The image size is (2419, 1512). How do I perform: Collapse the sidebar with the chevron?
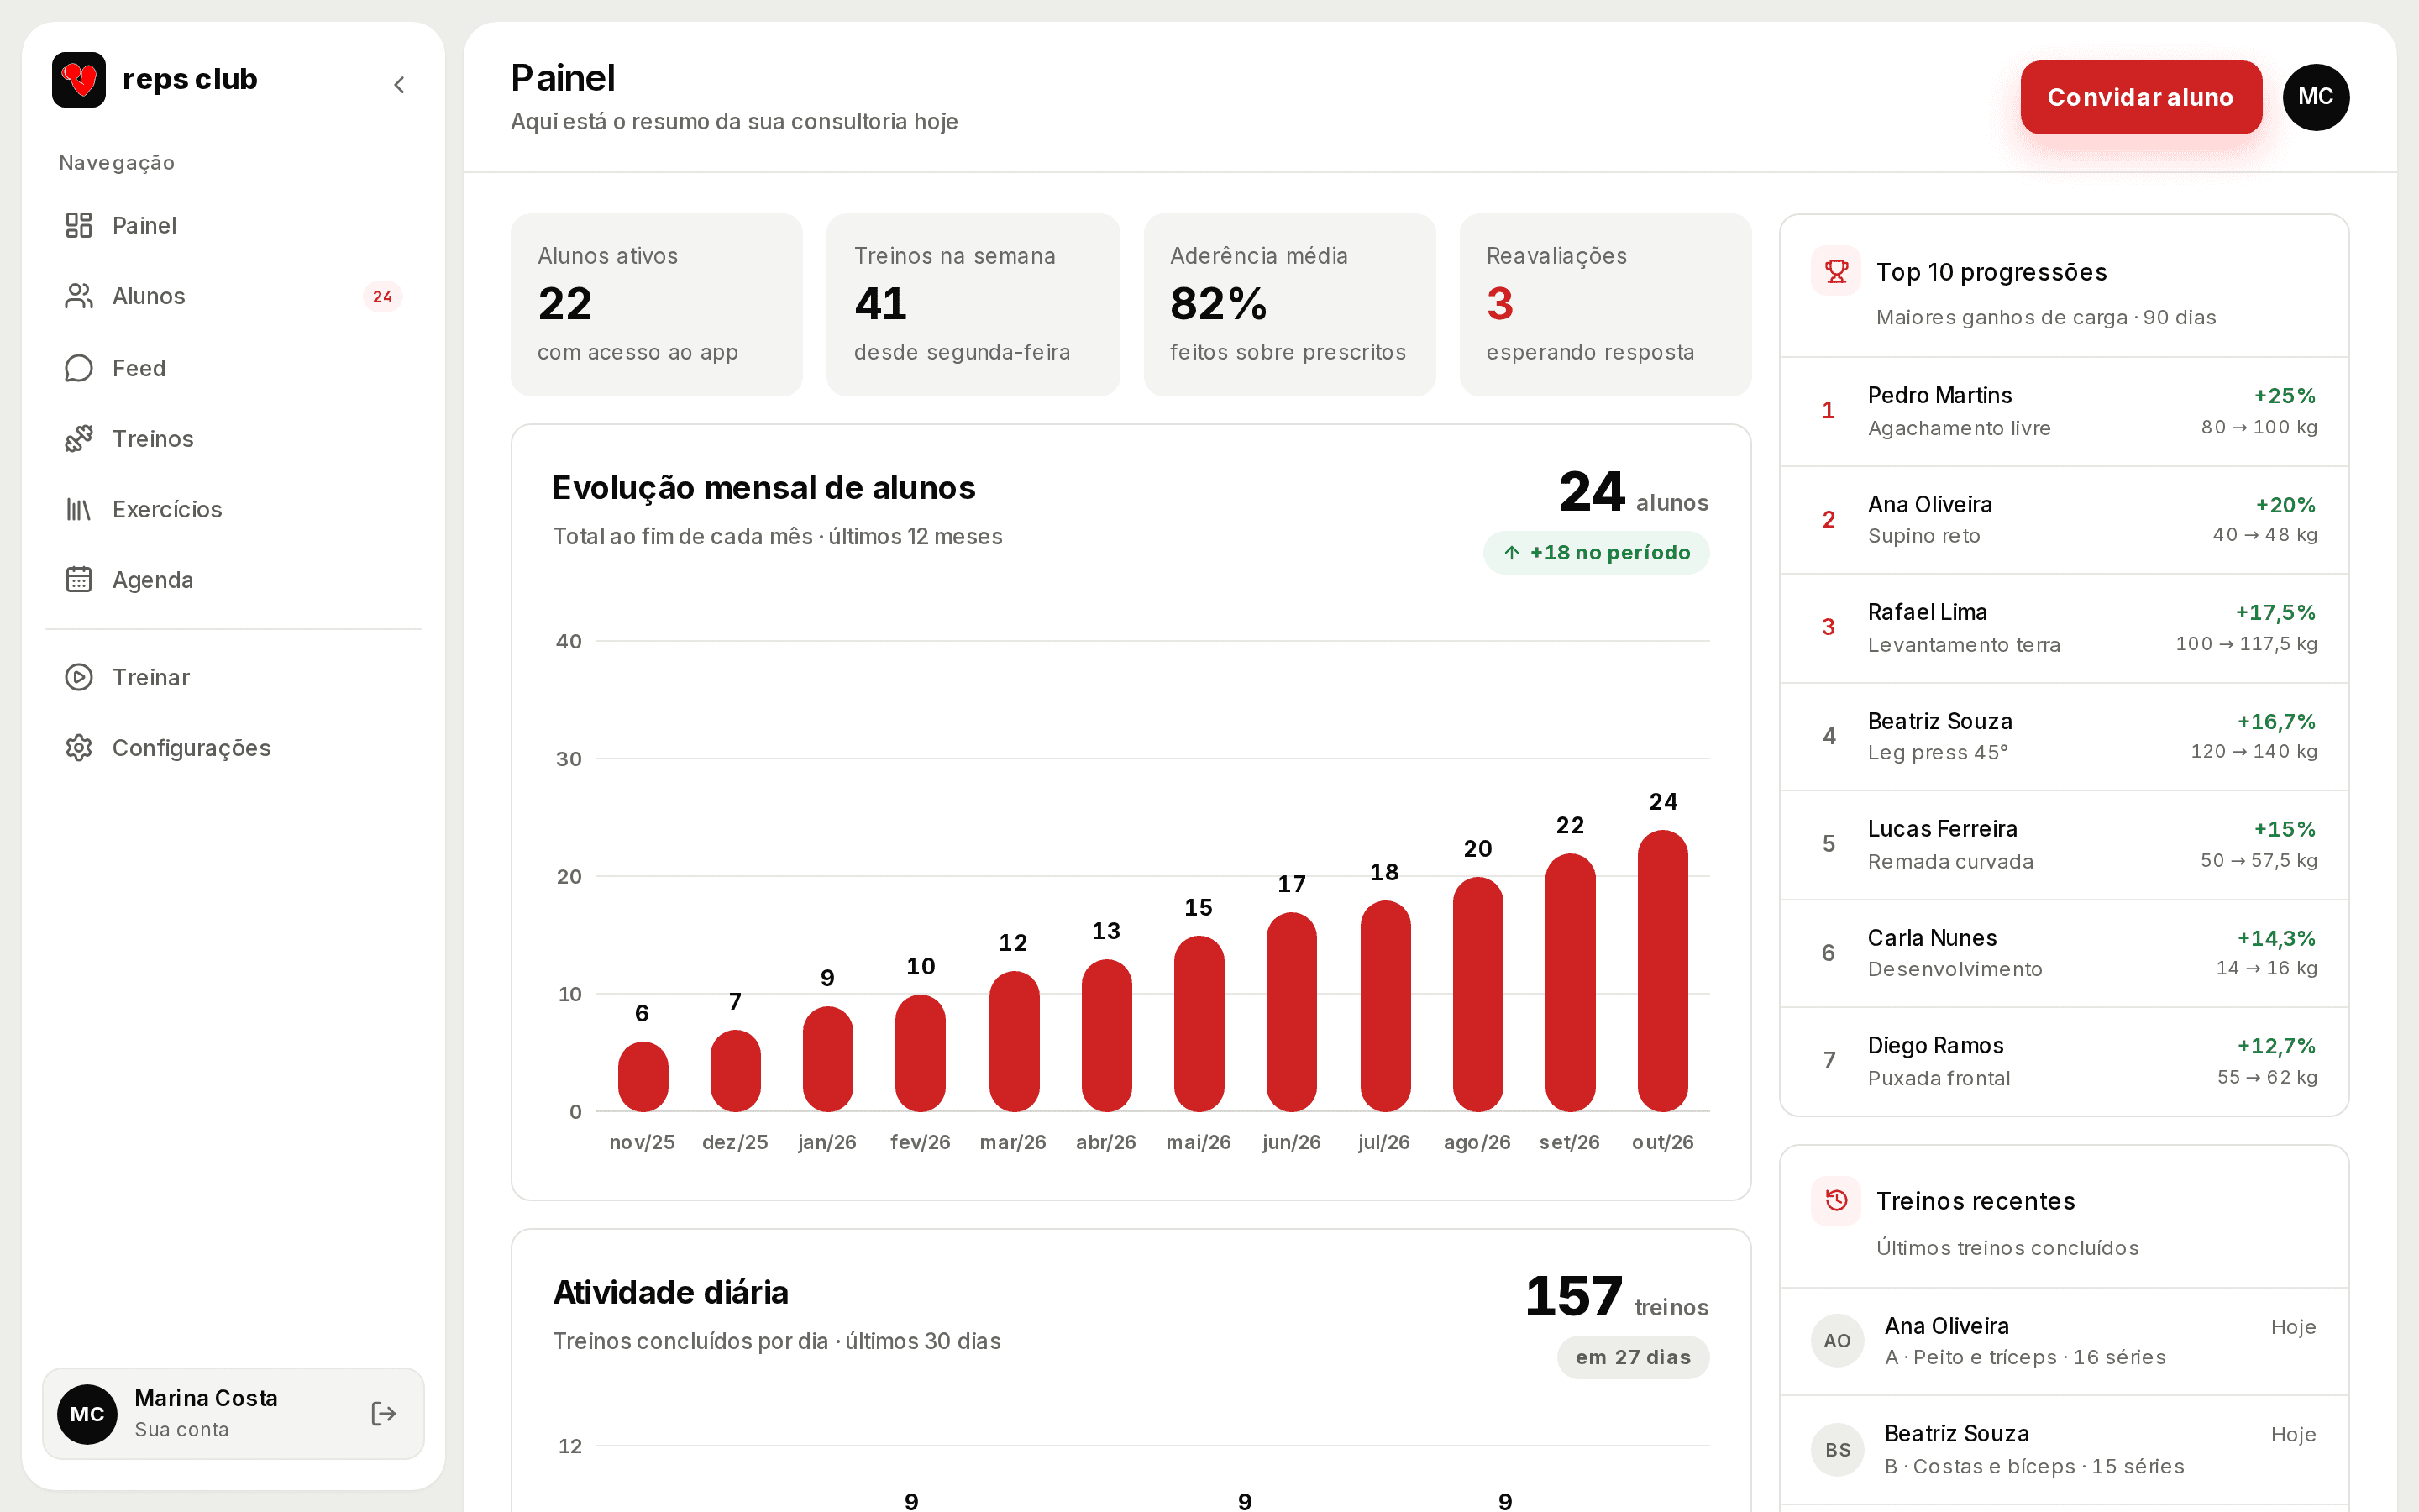(x=399, y=85)
